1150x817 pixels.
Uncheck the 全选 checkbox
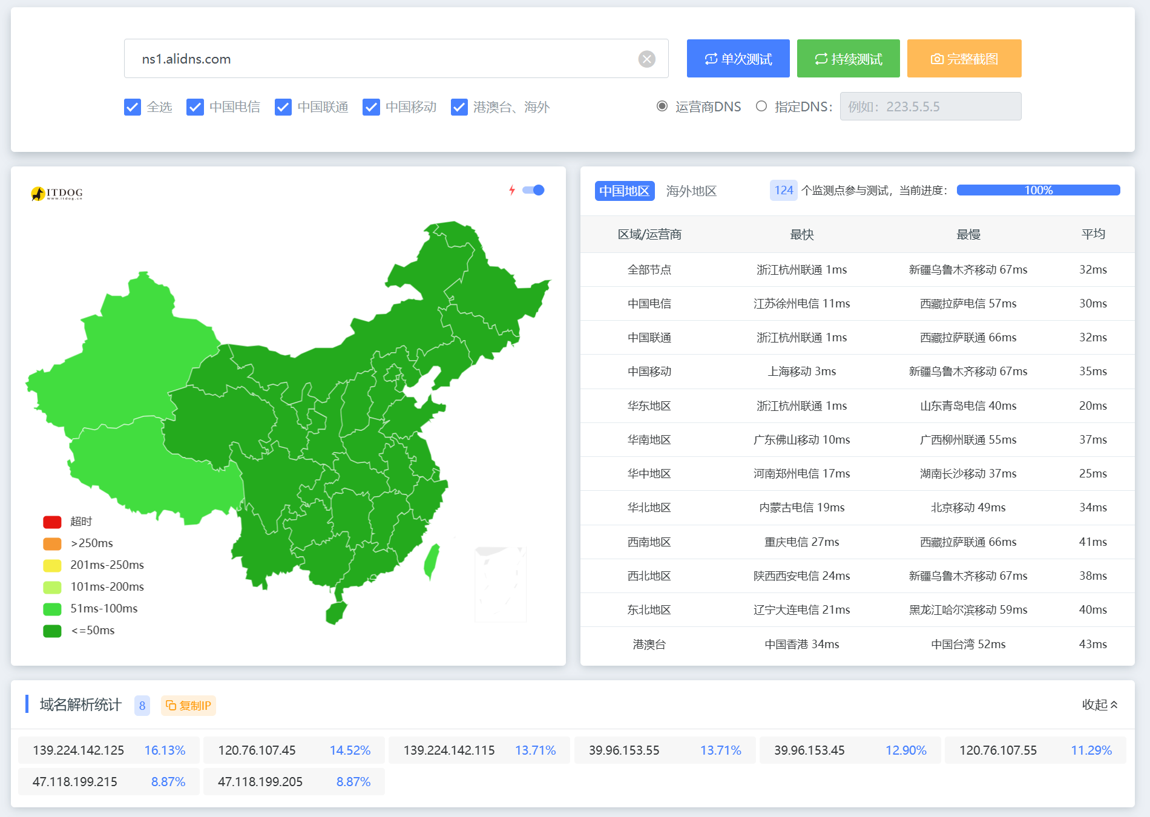(133, 107)
